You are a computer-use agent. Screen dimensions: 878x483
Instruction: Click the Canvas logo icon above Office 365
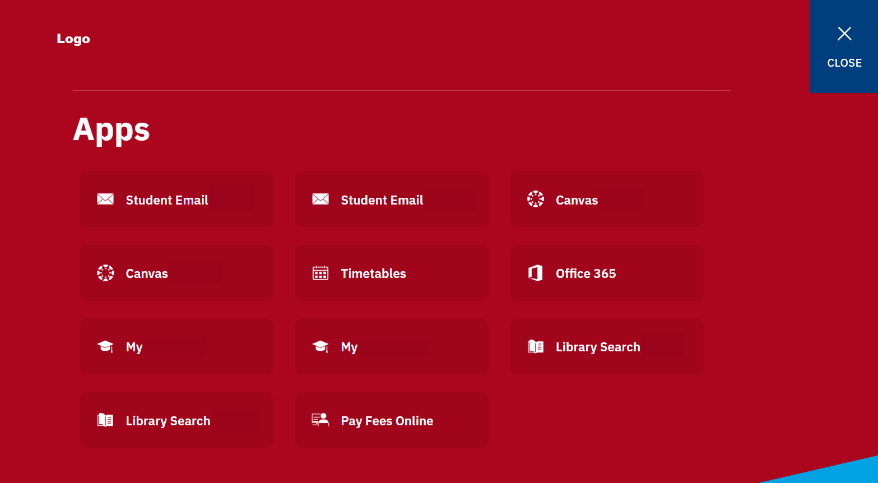536,199
